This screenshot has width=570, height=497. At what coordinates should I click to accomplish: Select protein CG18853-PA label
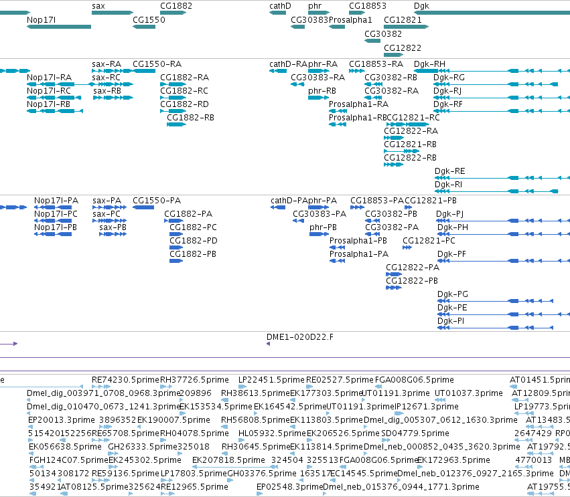coord(377,201)
